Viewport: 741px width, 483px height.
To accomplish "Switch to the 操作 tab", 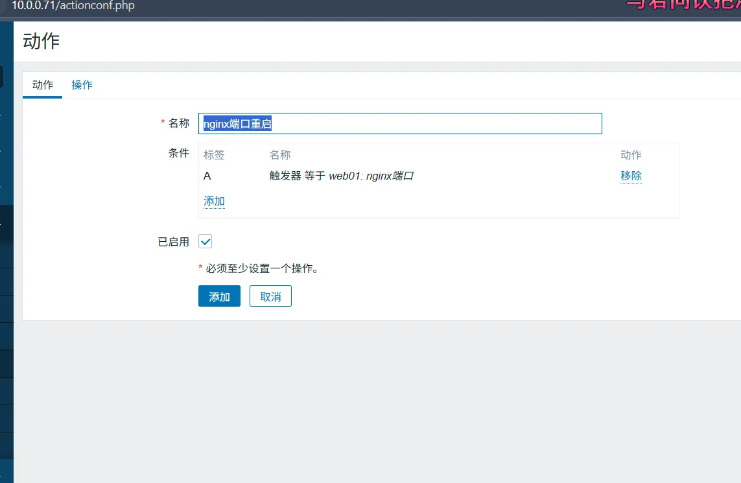I will coord(82,85).
